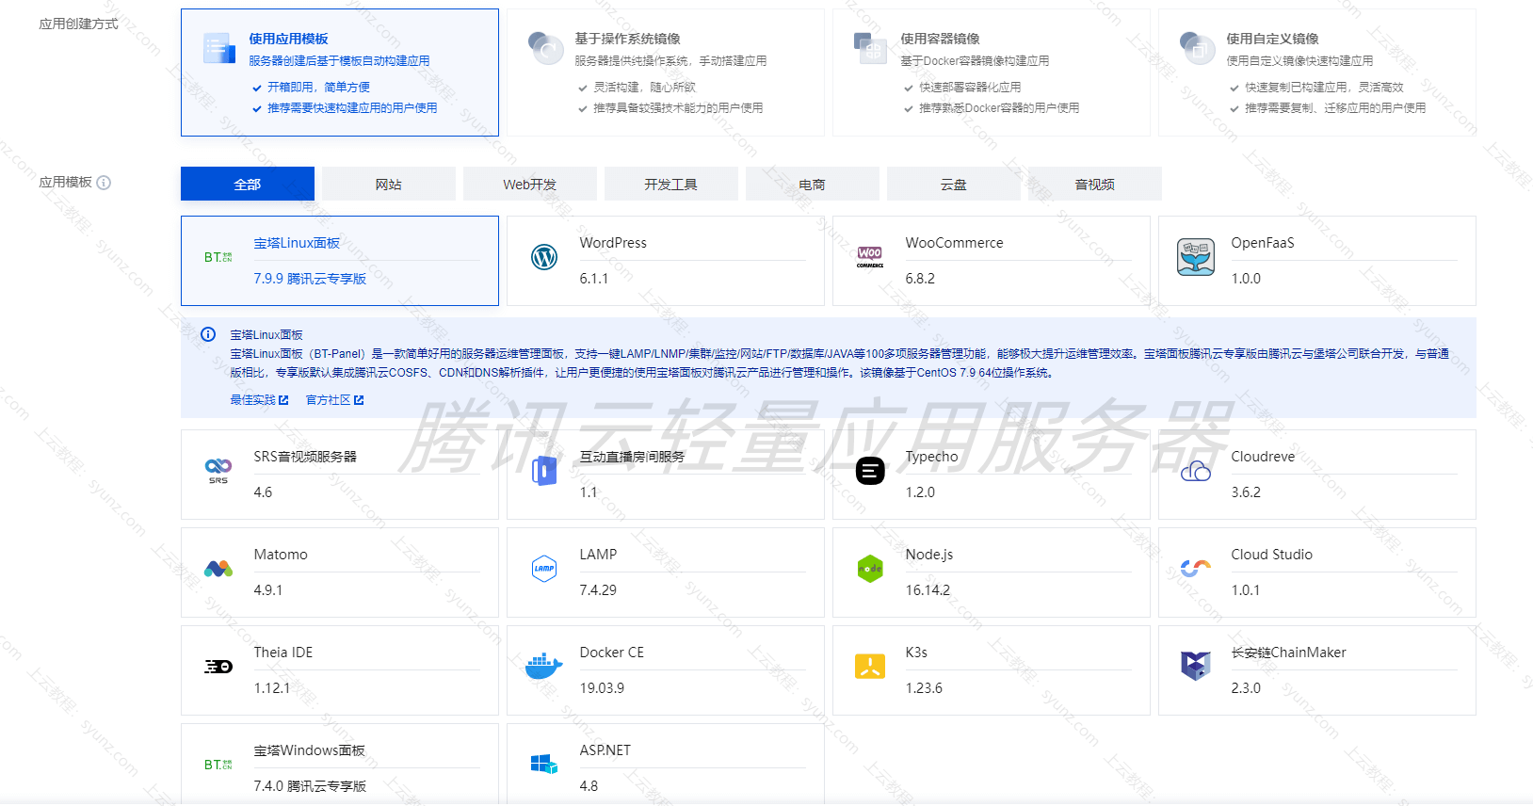Click the 使用自定义镜像 icon
The height and width of the screenshot is (806, 1533).
[x=1197, y=47]
